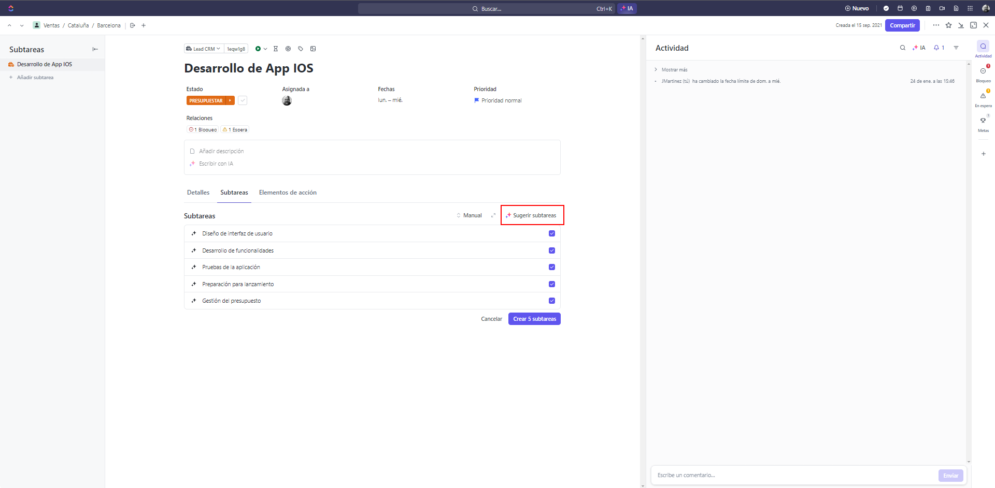
Task: Open the video clip icon in the top bar
Action: [x=942, y=8]
